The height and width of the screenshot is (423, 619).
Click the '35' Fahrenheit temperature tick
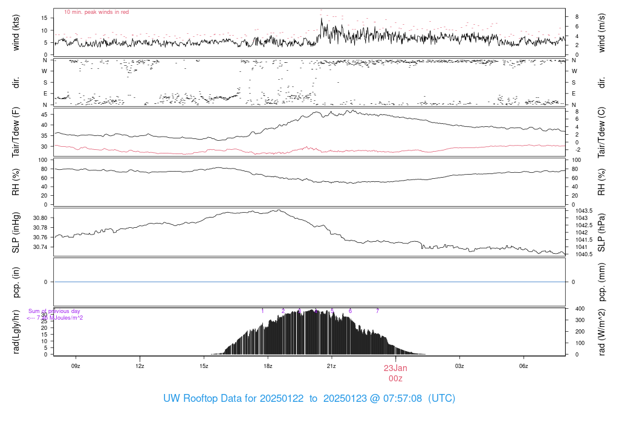coord(44,136)
